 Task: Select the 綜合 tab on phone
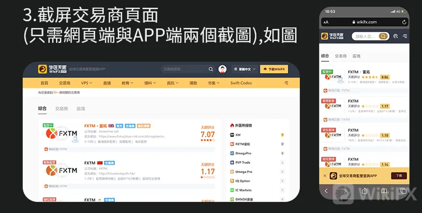coord(325,56)
